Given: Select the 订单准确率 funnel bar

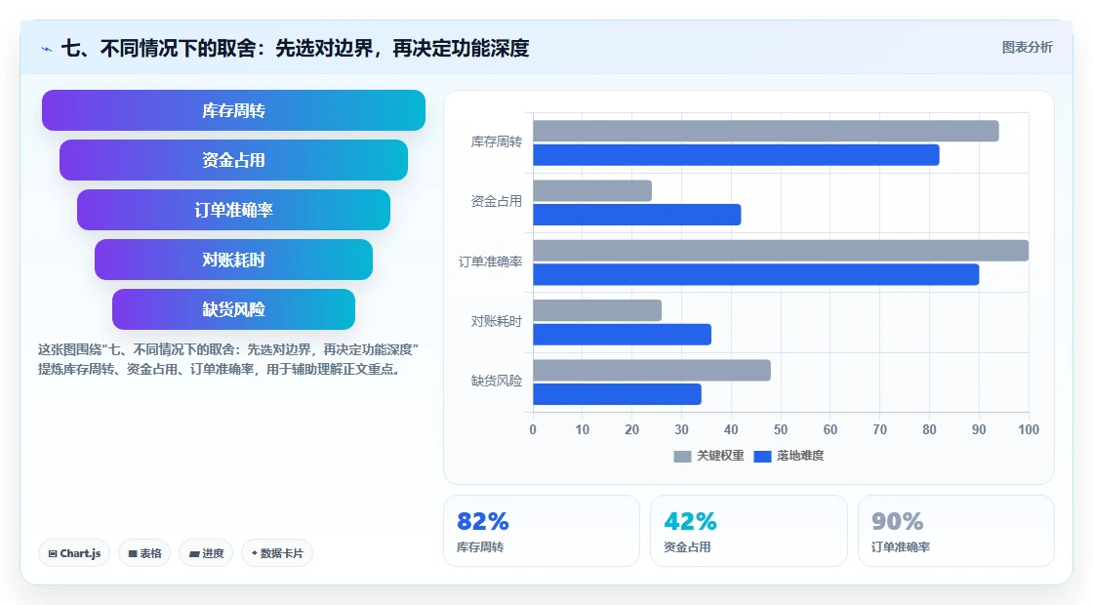Looking at the screenshot, I should point(233,210).
